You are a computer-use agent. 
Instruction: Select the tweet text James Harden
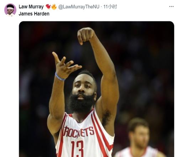coord(34,14)
